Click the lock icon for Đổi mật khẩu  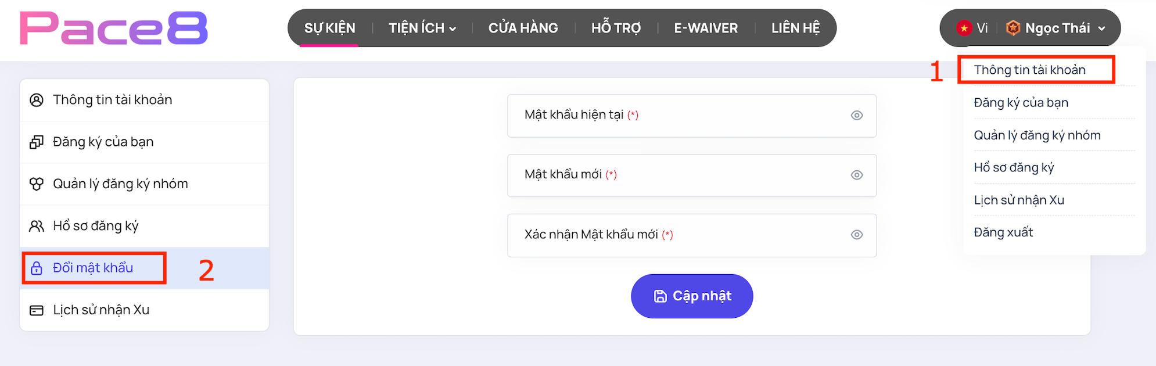(x=37, y=268)
